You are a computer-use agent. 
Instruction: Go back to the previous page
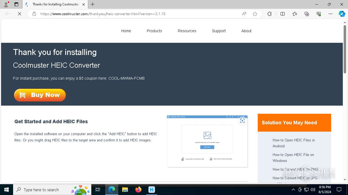click(x=8, y=14)
